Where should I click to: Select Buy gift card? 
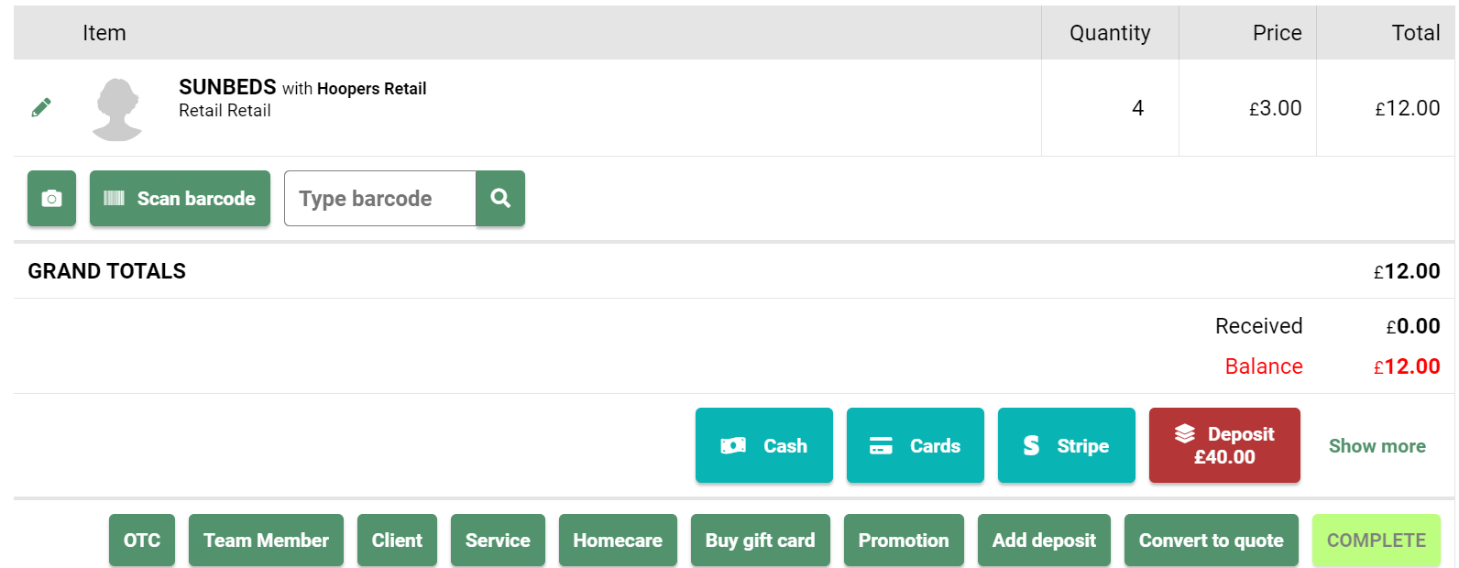pos(760,541)
